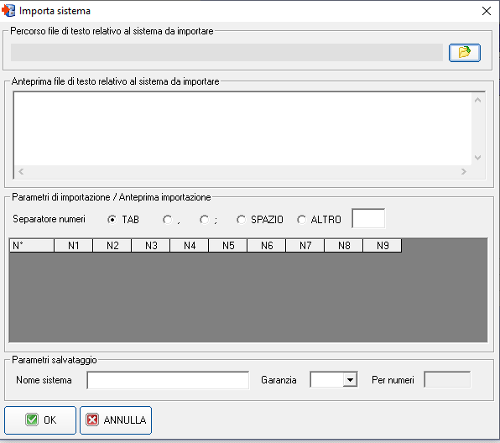This screenshot has width=500, height=443.
Task: Click the N6 column header
Action: tap(267, 246)
